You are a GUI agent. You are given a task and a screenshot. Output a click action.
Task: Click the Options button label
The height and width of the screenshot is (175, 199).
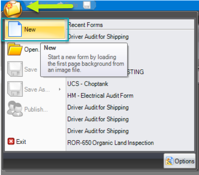[184, 161]
